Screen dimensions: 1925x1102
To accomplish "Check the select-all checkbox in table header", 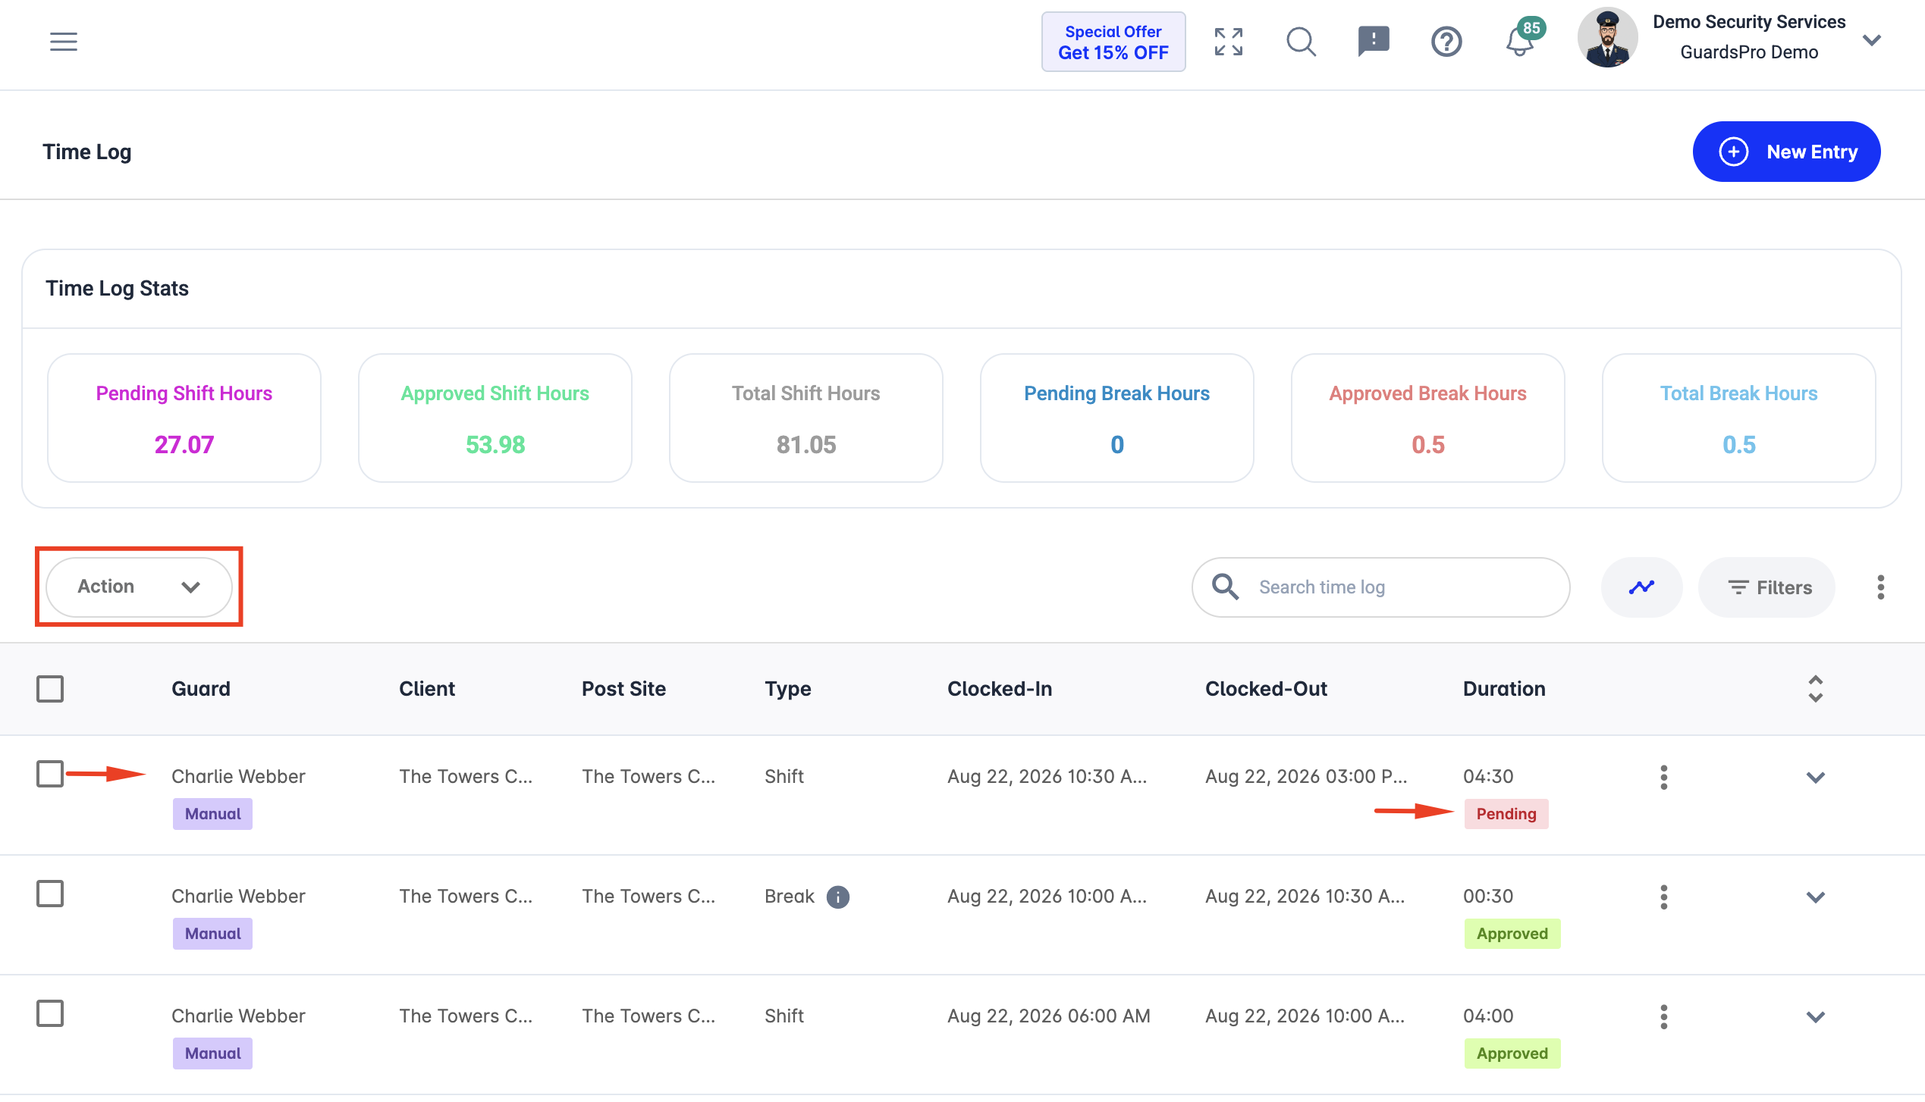I will [x=50, y=689].
